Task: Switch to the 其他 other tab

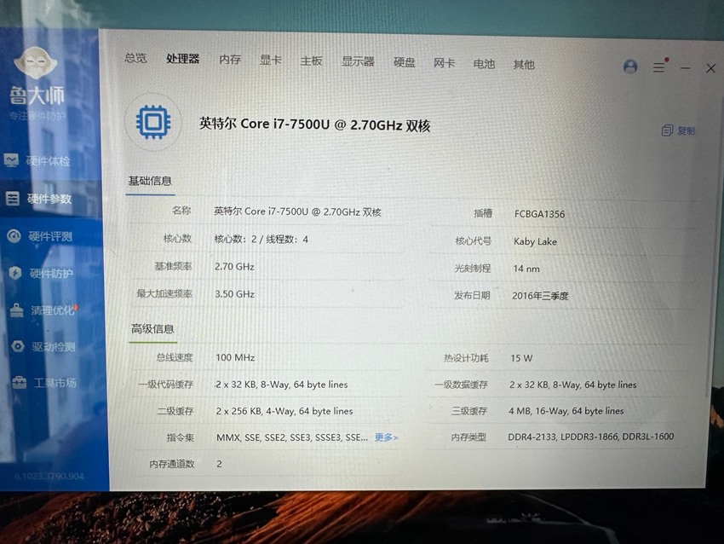Action: [x=524, y=64]
